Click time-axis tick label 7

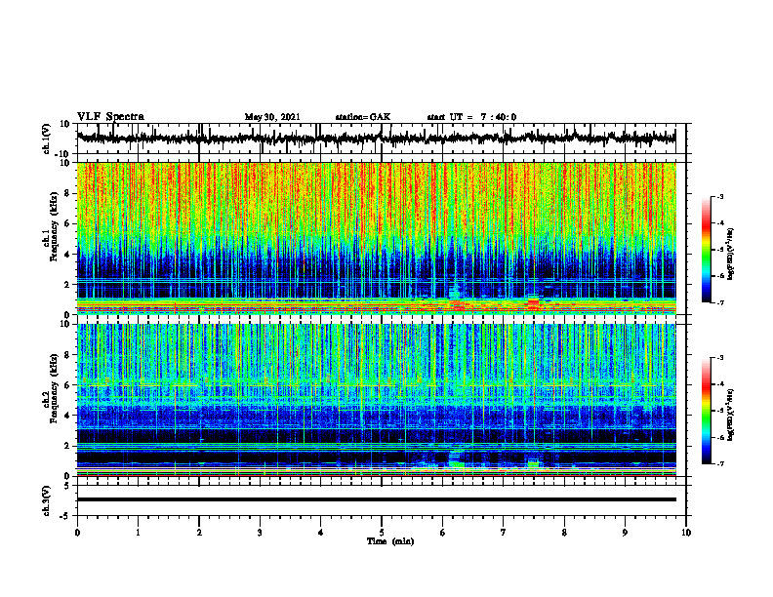pyautogui.click(x=504, y=533)
